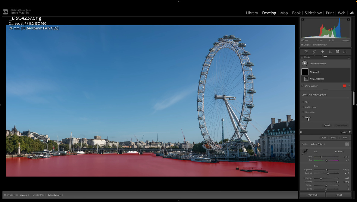
Task: Click the red overlay color swatch
Action: [344, 86]
